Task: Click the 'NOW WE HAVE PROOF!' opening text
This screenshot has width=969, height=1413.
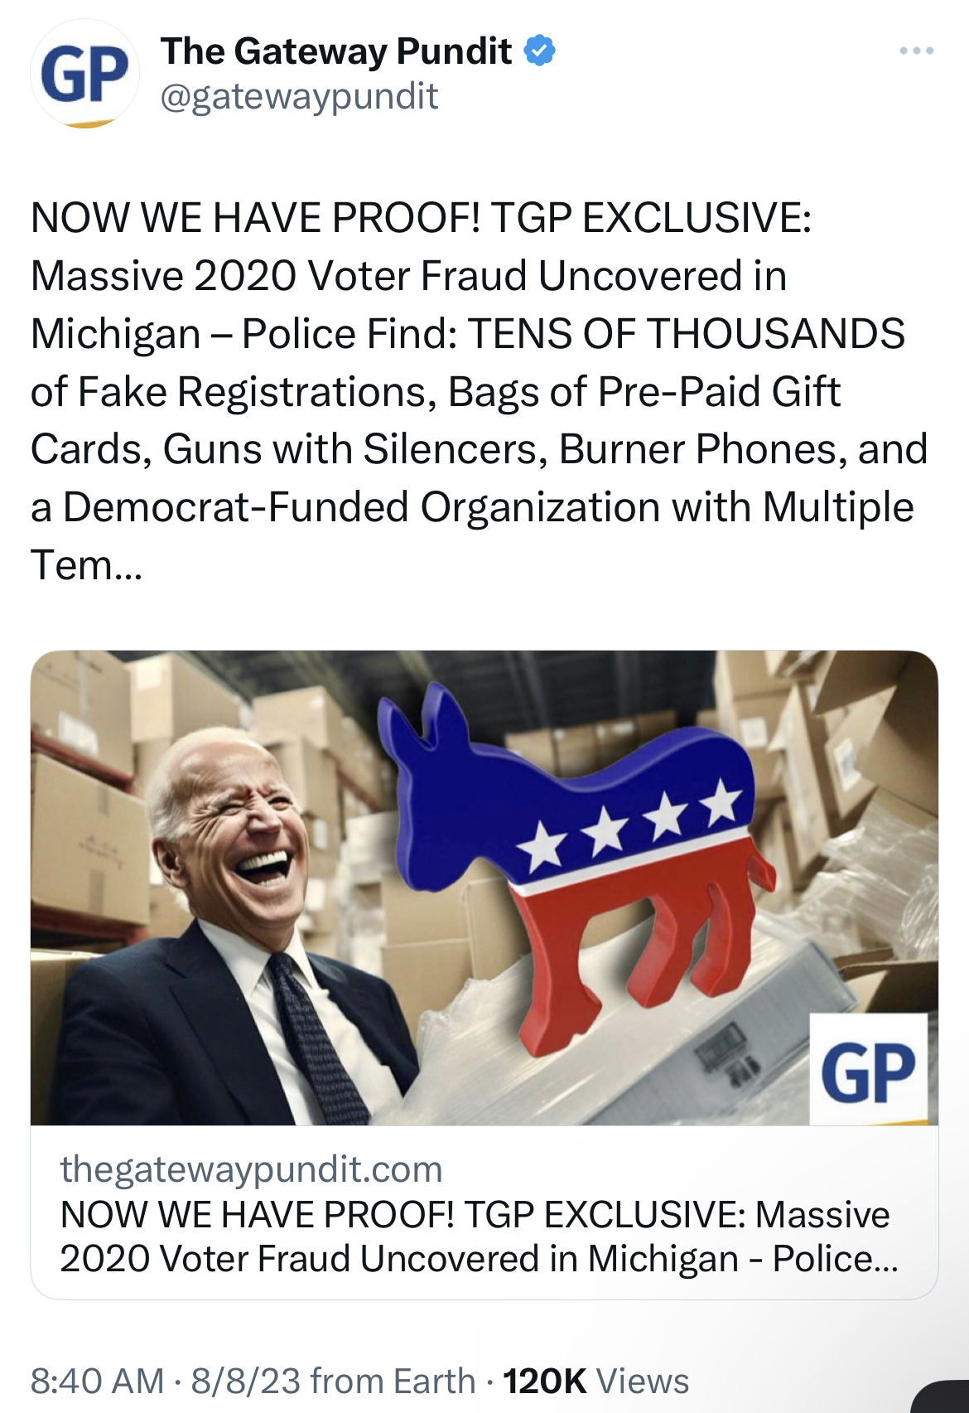Action: [x=255, y=218]
